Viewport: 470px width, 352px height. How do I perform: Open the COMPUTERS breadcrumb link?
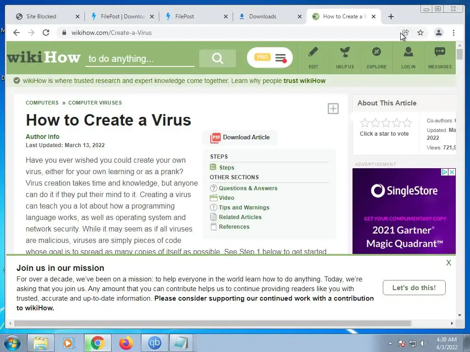(x=42, y=103)
